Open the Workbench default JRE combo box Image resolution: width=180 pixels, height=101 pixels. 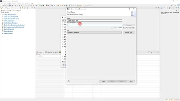94,33
